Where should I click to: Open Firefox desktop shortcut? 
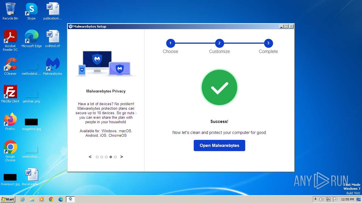click(10, 122)
